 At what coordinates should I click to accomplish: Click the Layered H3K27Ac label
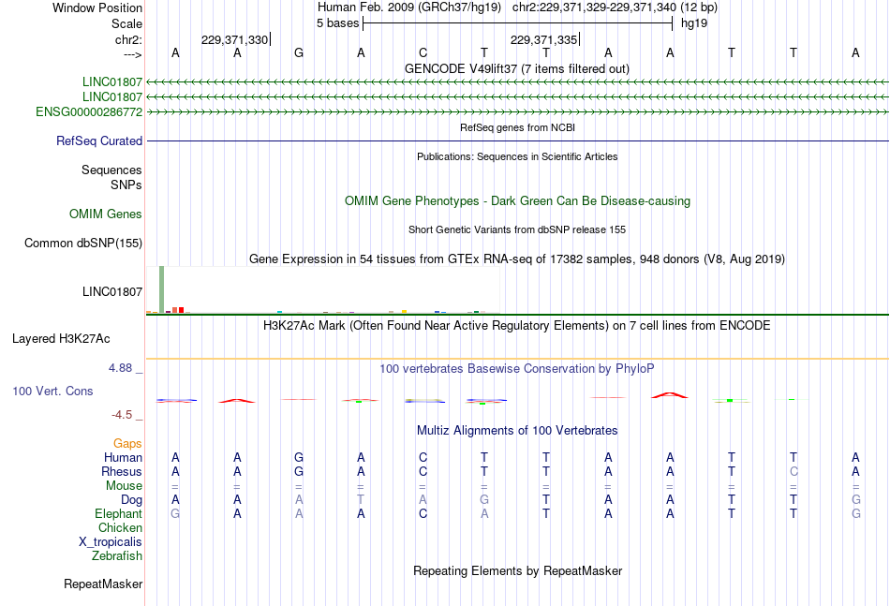tap(61, 339)
